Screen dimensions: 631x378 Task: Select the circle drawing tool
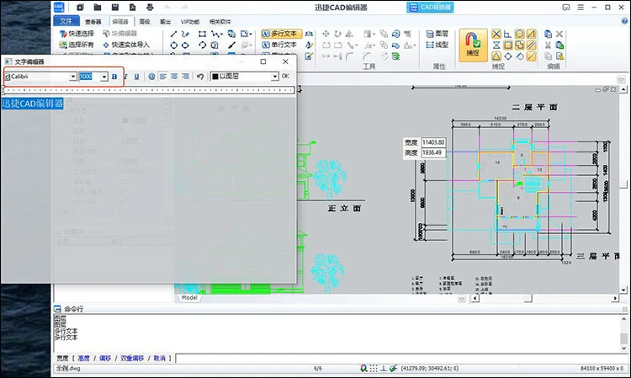[173, 45]
